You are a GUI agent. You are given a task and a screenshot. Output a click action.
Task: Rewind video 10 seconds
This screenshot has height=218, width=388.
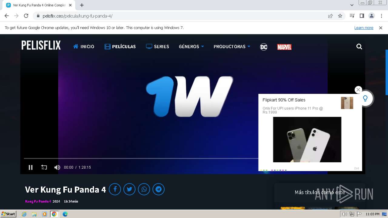(x=44, y=167)
